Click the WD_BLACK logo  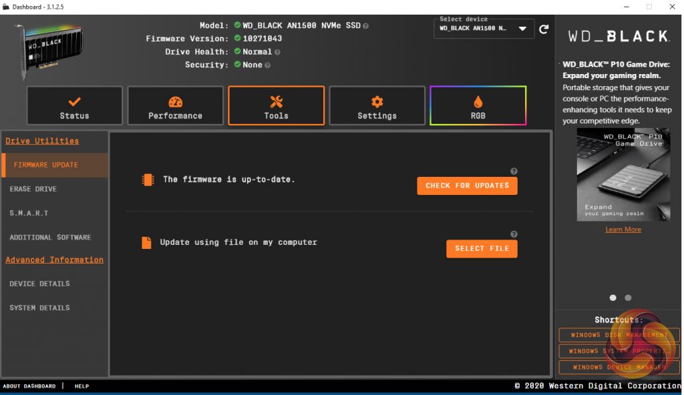pos(619,36)
